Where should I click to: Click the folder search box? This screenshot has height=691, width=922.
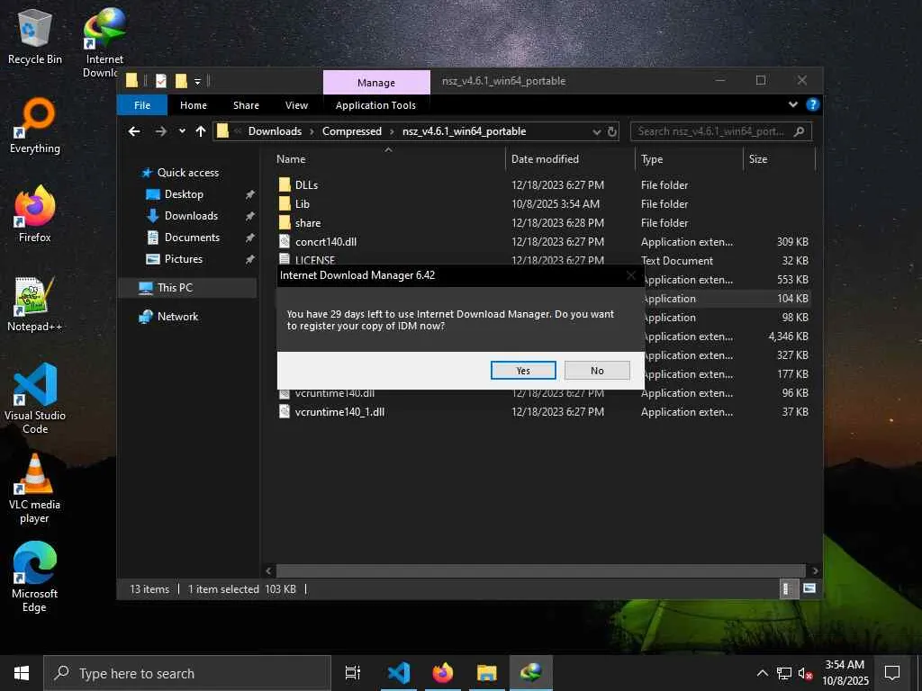pyautogui.click(x=721, y=131)
